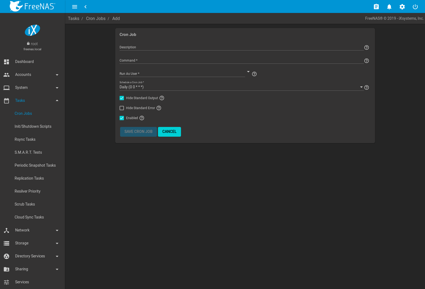Image resolution: width=425 pixels, height=289 pixels.
Task: Expand the Accounts menu arrow
Action: [x=57, y=75]
